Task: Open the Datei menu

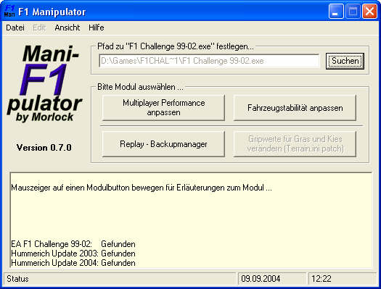Action: coord(15,28)
